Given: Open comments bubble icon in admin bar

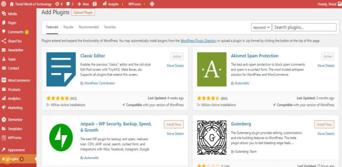Looking at the screenshot, I should (68, 4).
